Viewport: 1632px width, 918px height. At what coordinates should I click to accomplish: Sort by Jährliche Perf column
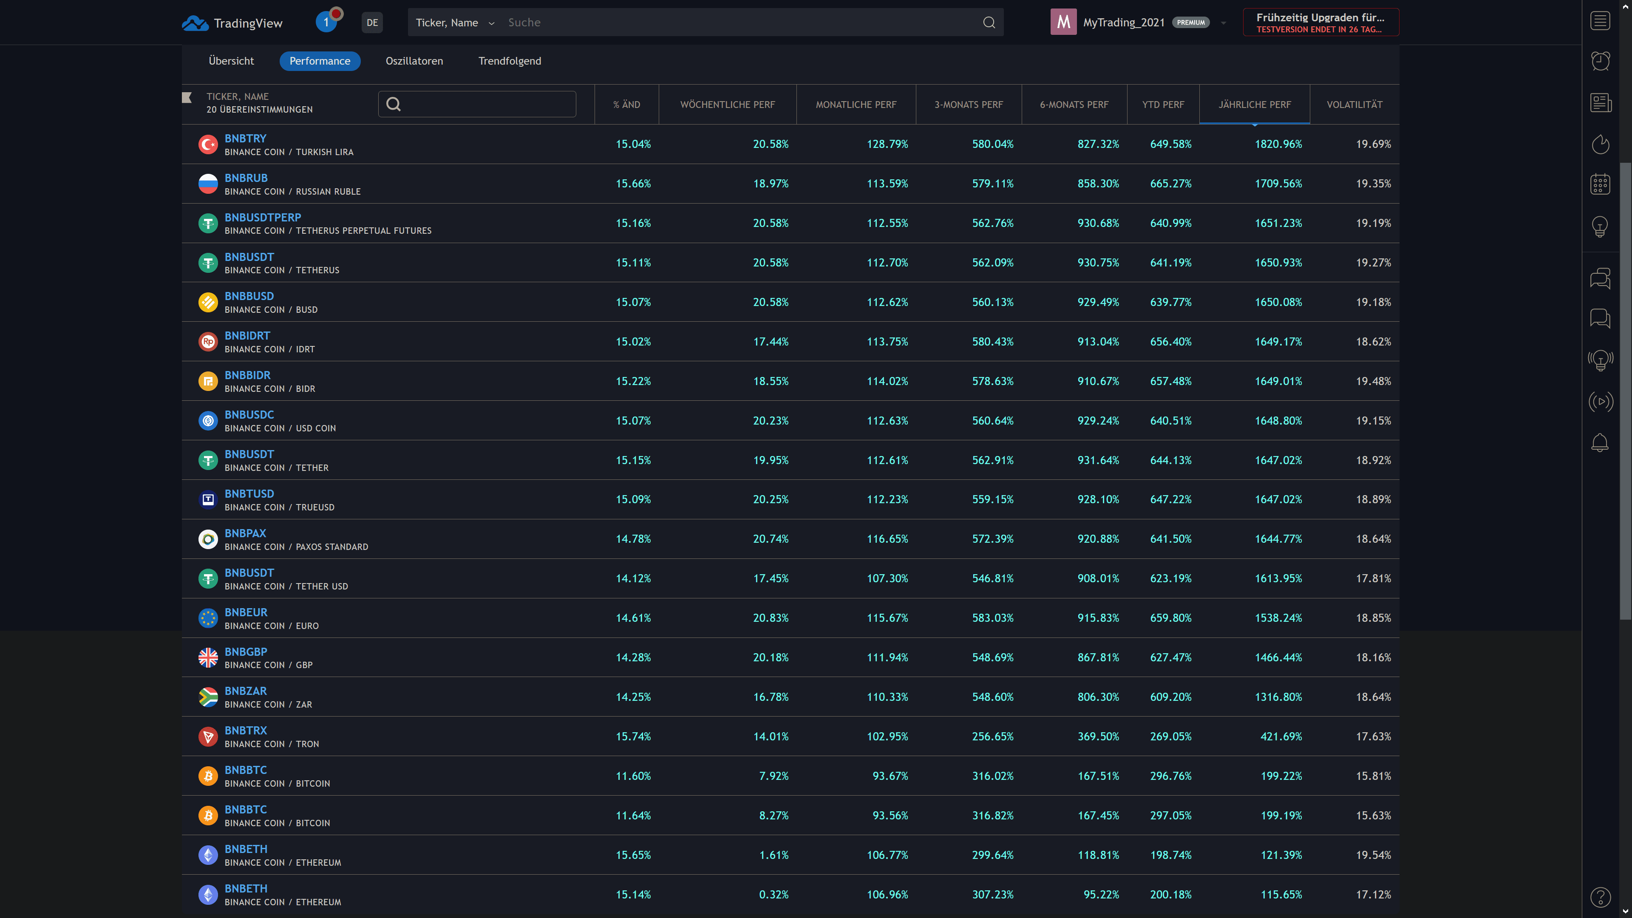point(1255,105)
